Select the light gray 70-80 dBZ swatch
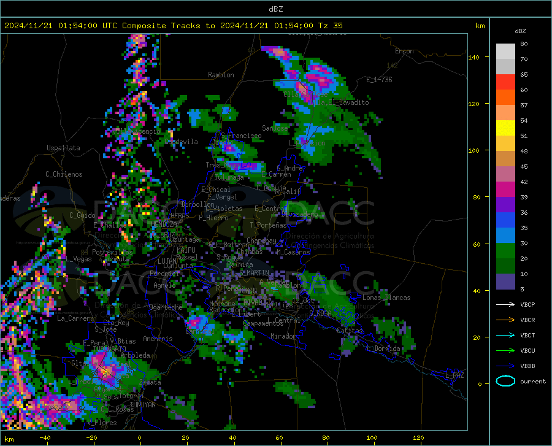The image size is (552, 446). pyautogui.click(x=505, y=52)
